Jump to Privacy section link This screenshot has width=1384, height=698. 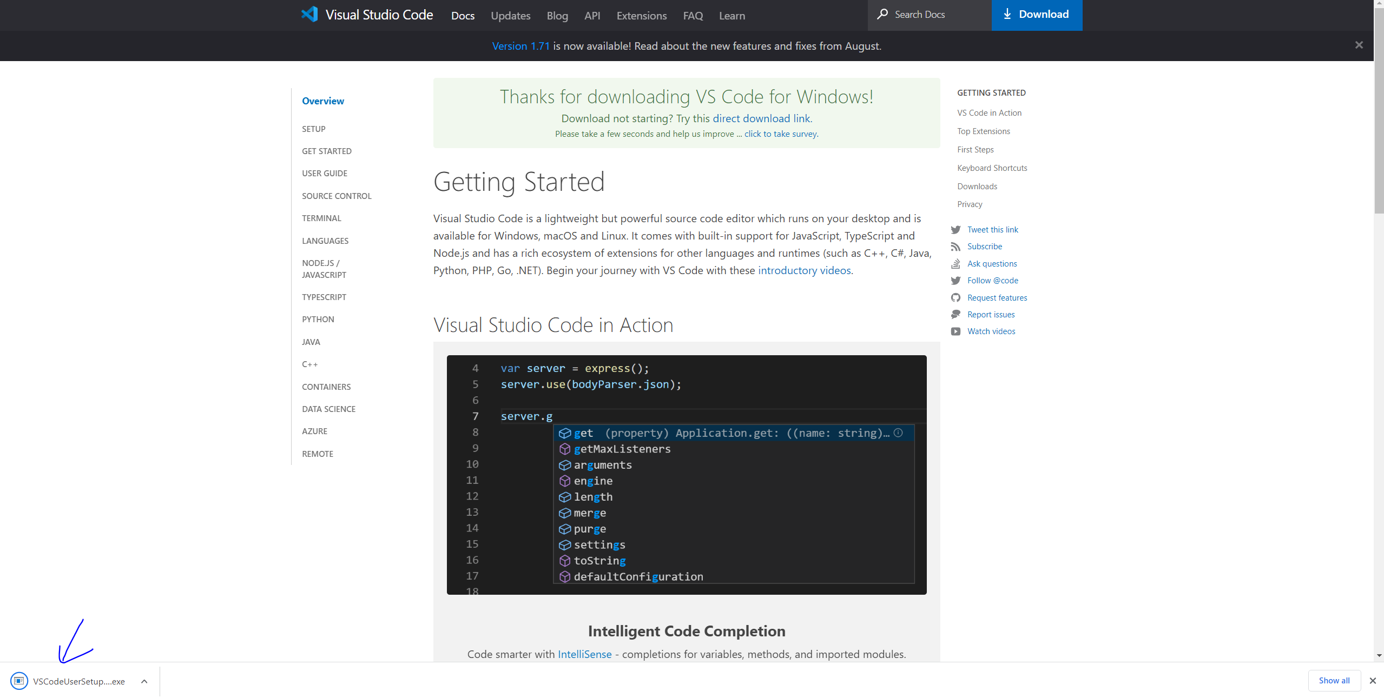point(969,204)
